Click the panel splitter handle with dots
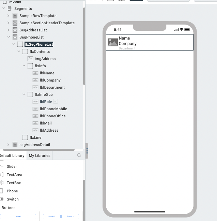Viewport: 217px width, 221px height. coord(87,151)
